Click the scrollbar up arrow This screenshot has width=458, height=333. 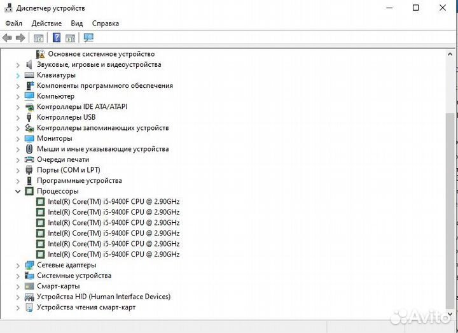tap(450, 54)
